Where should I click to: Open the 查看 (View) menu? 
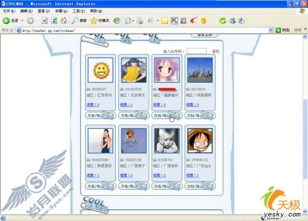point(44,11)
